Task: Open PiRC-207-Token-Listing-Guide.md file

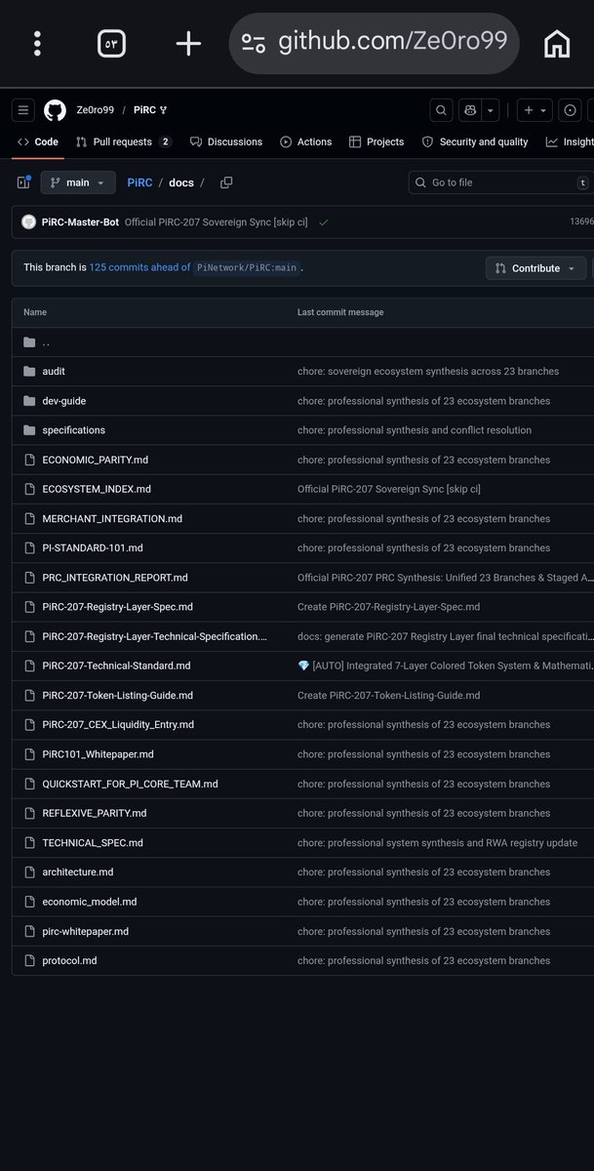Action: point(117,696)
